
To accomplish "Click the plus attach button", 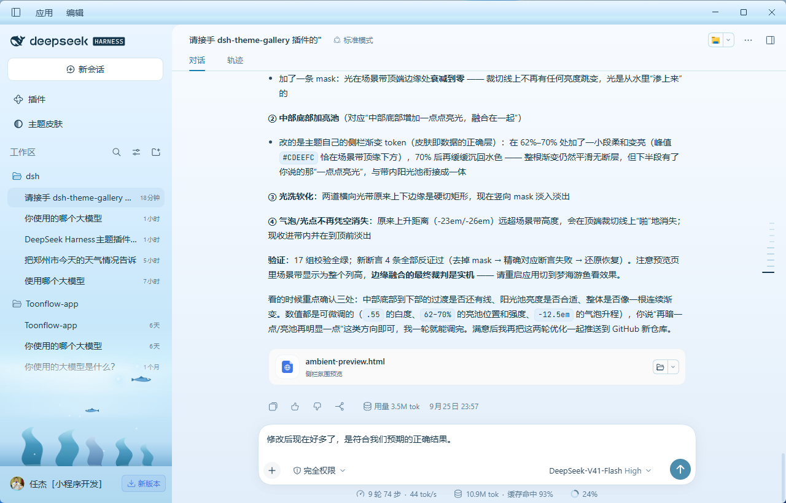I will (272, 470).
